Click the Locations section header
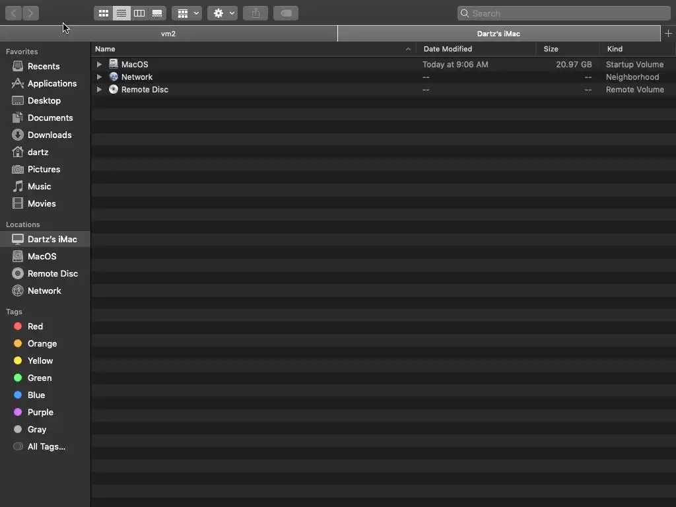676x507 pixels. (23, 224)
